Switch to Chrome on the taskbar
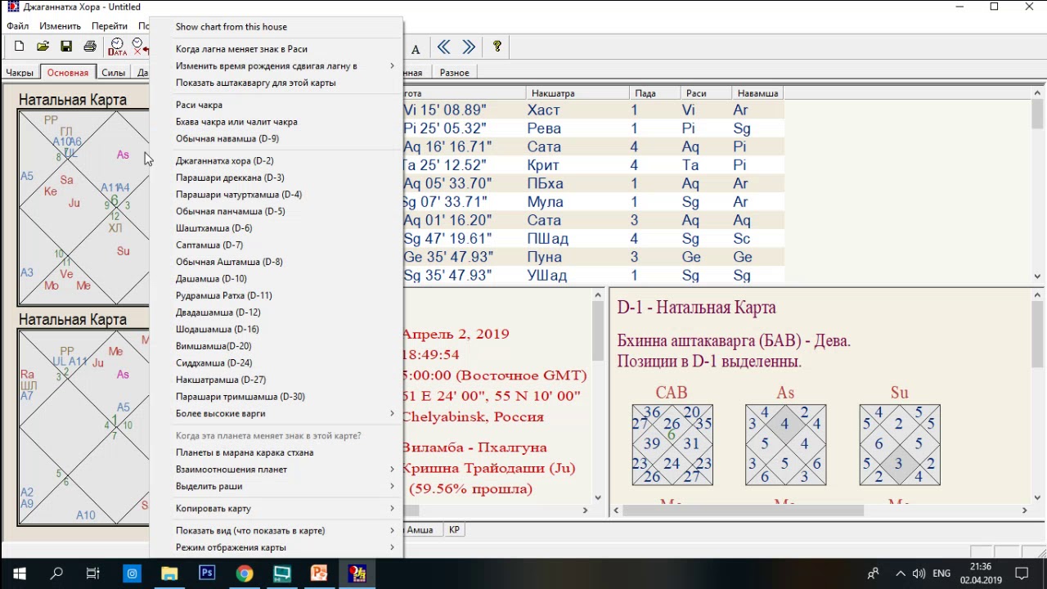 [245, 573]
